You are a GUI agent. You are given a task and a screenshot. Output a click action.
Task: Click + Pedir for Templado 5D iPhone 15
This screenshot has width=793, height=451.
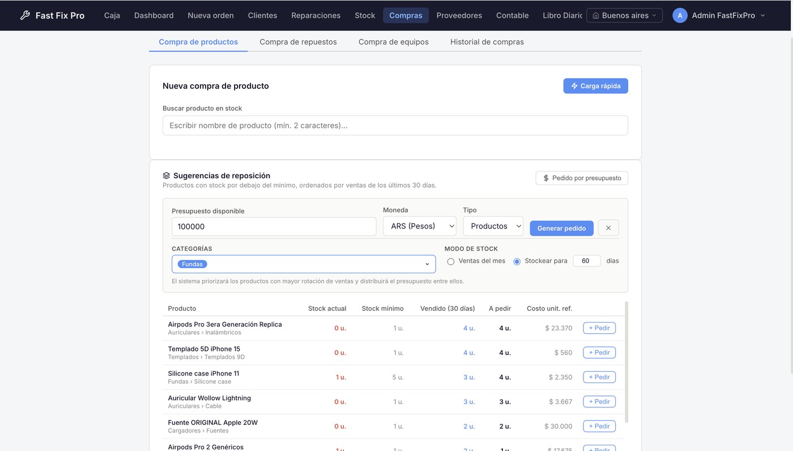(x=599, y=353)
